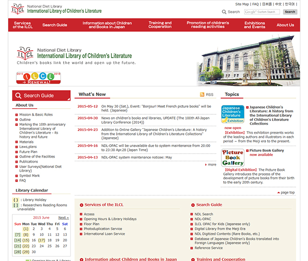
Task: Open Training and Cooperation menu
Action: point(160,25)
